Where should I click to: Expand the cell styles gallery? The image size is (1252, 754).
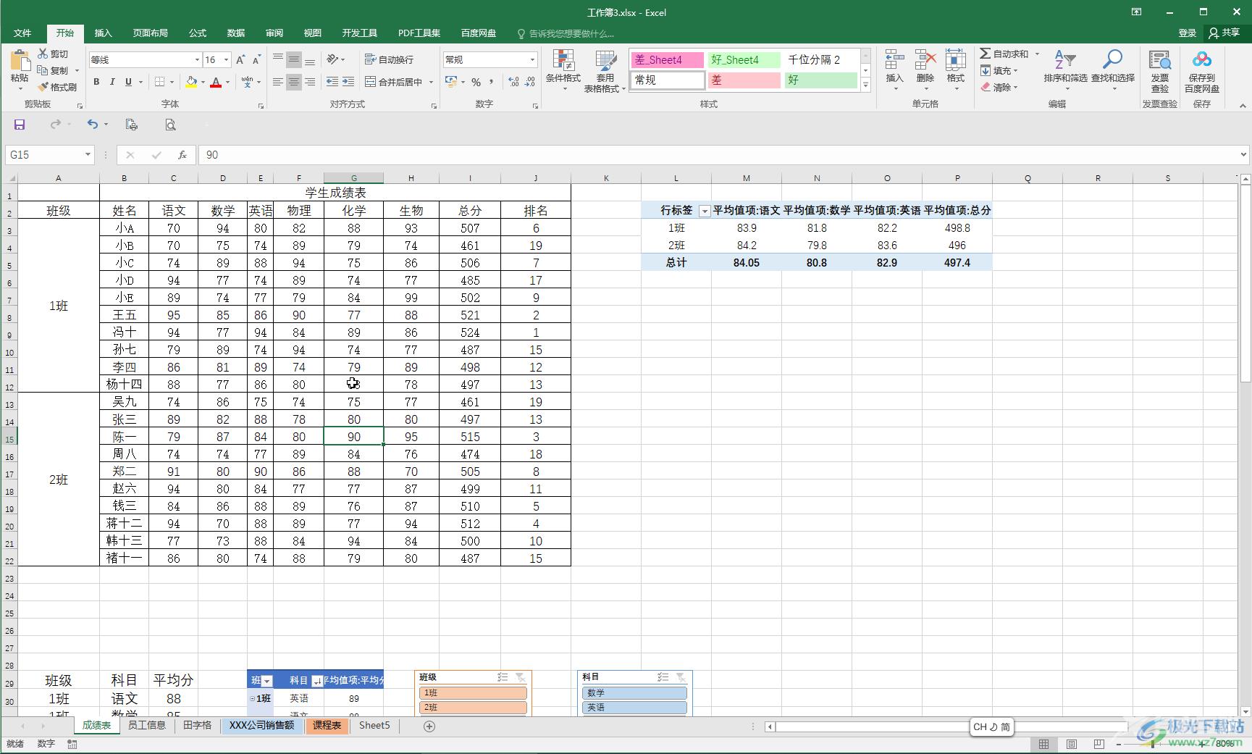[x=865, y=85]
